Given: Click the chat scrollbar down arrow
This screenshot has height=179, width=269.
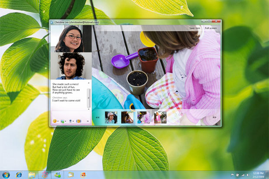Looking at the screenshot, I should 89,109.
